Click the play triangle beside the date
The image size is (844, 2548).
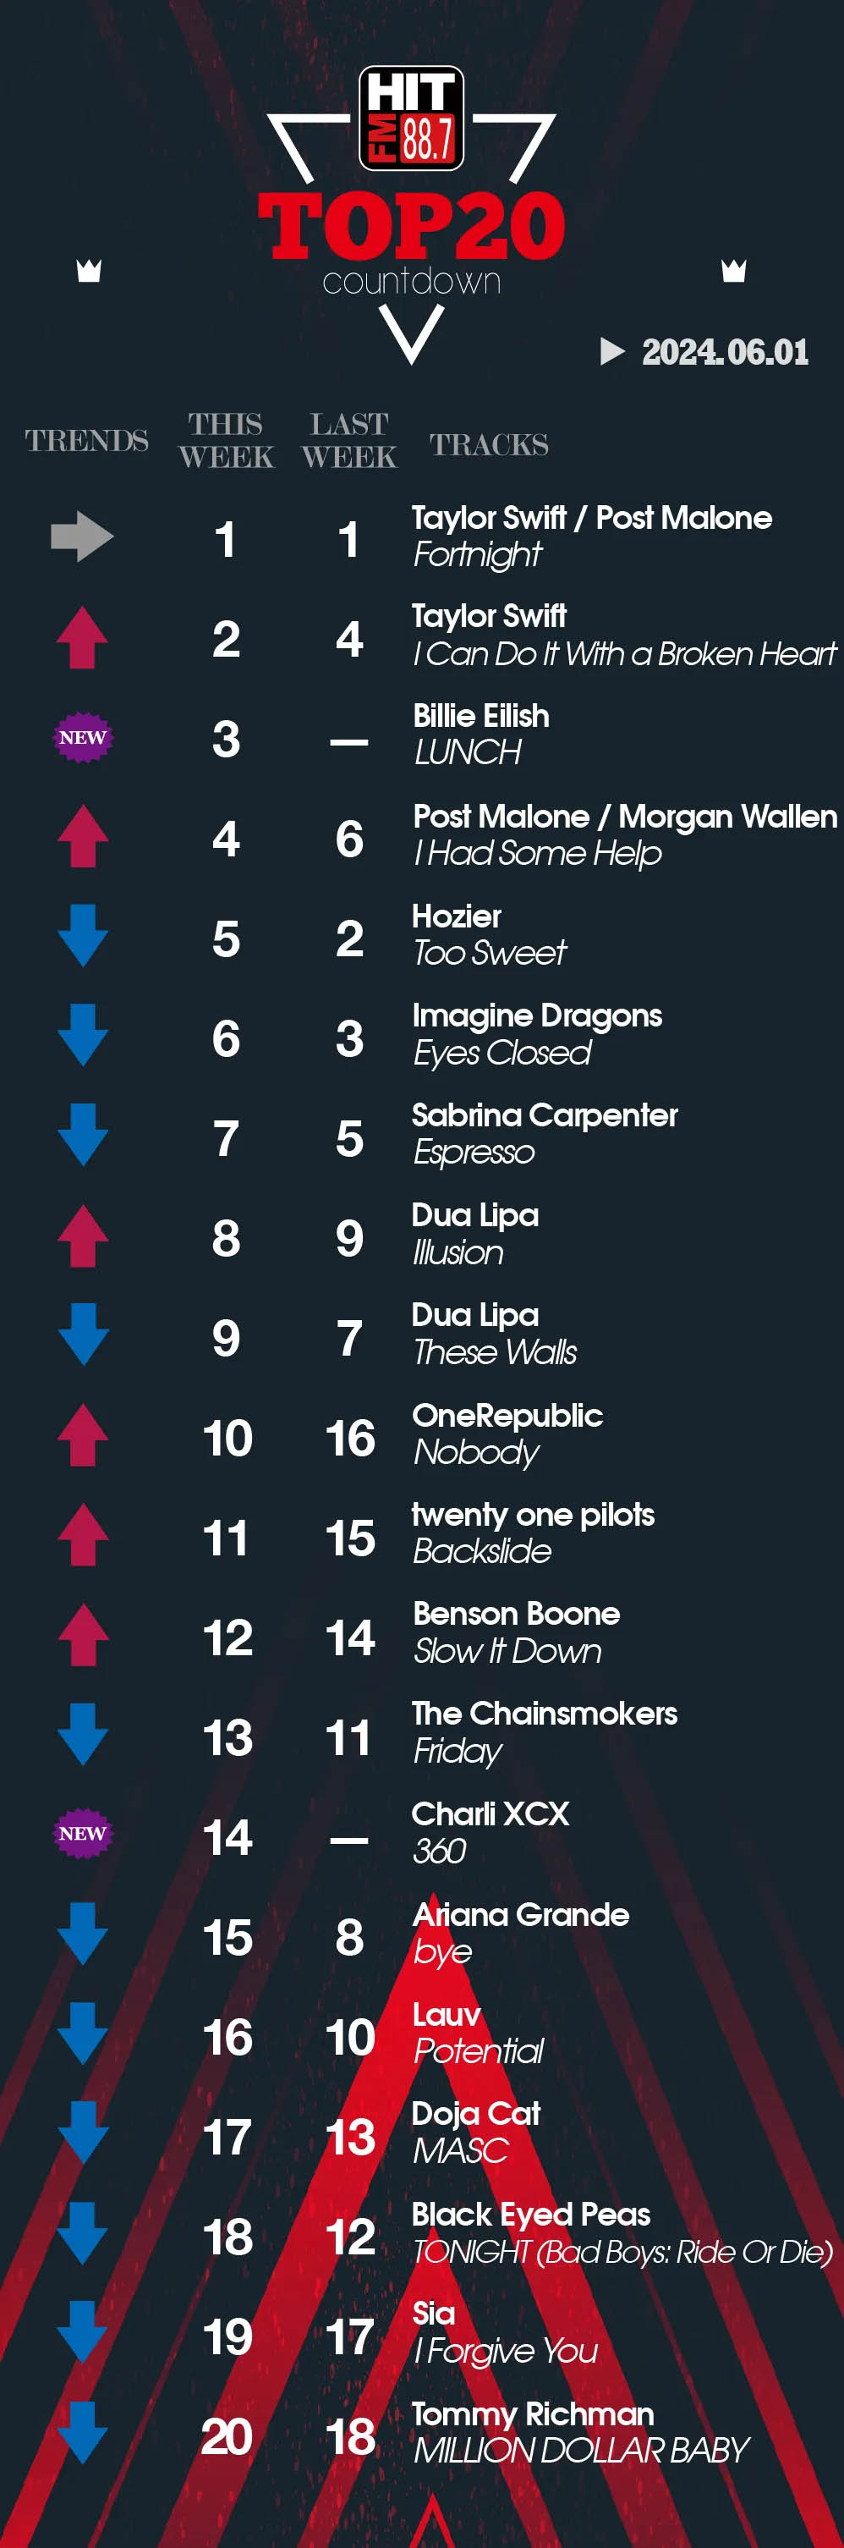pyautogui.click(x=613, y=351)
